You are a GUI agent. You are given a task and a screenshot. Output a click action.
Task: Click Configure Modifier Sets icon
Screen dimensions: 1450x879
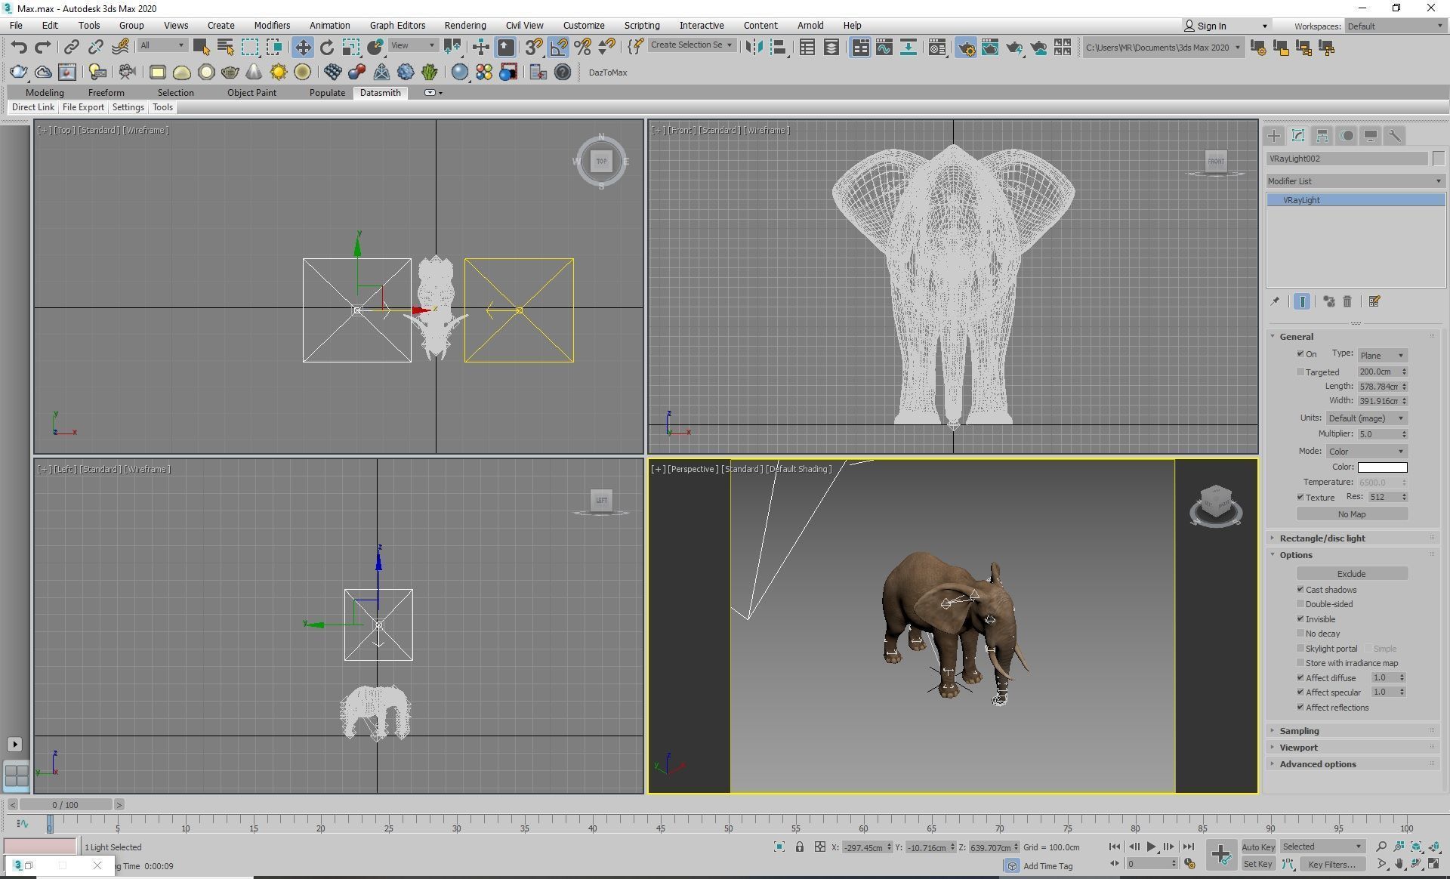[x=1374, y=301]
